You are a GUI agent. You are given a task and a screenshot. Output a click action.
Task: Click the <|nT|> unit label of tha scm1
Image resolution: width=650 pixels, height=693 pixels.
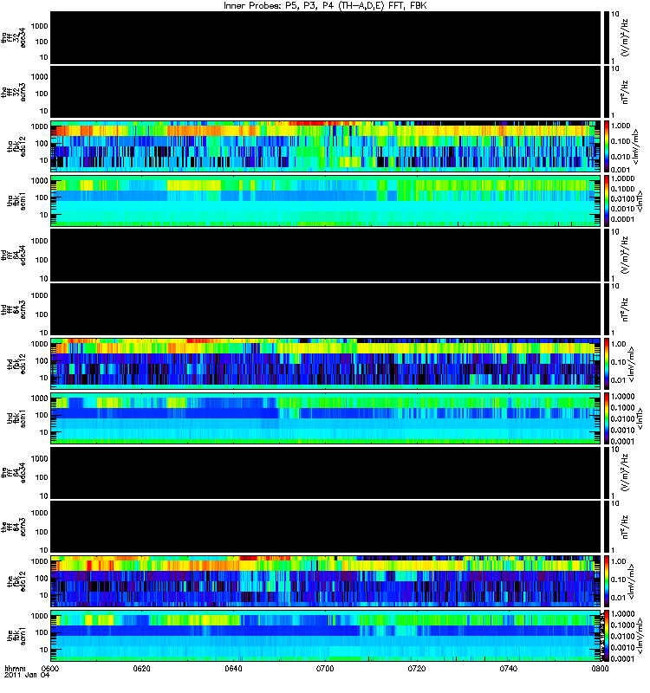(x=640, y=201)
